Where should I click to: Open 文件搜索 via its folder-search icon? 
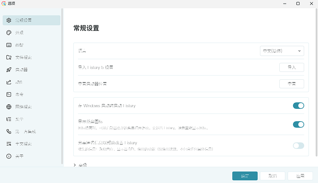9,58
